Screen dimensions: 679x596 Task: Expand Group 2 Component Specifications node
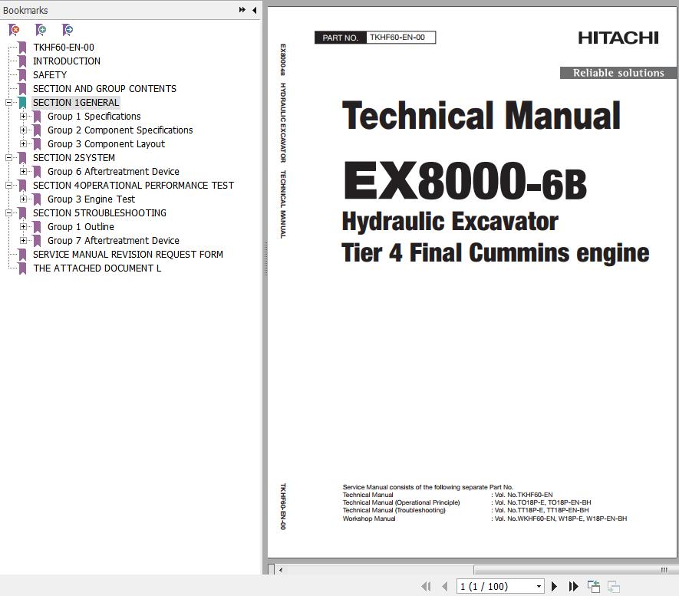pos(23,130)
